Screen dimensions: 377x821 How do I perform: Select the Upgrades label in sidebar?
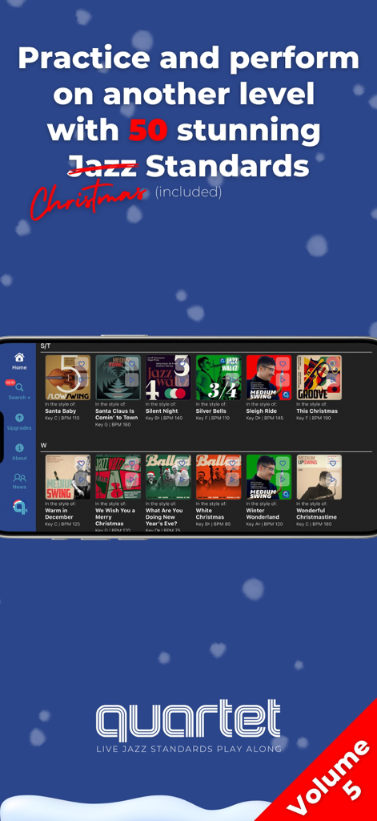19,428
